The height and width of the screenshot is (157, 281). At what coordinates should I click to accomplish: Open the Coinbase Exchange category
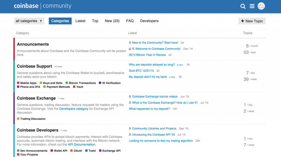pos(36,98)
